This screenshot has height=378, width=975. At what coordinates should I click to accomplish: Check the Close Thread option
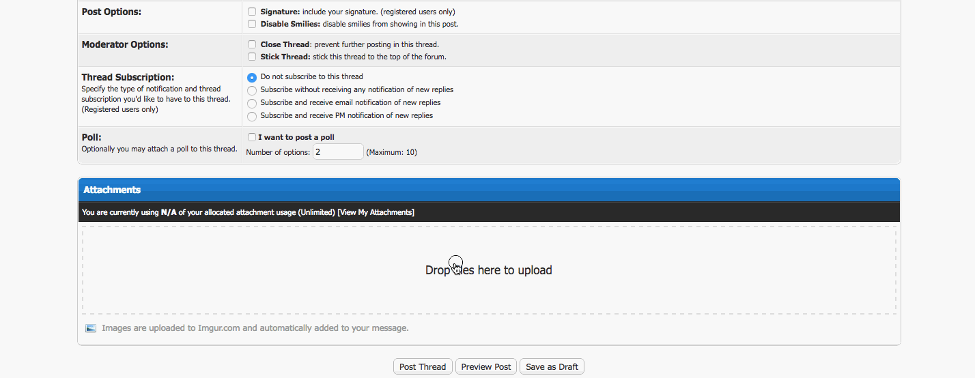[x=252, y=44]
